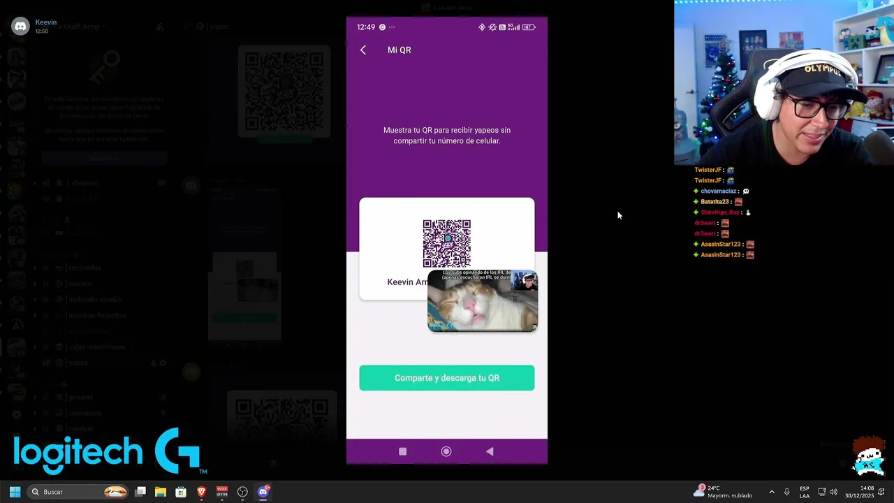This screenshot has width=894, height=503.
Task: Open the comandos channel in Discord
Action: point(85,413)
